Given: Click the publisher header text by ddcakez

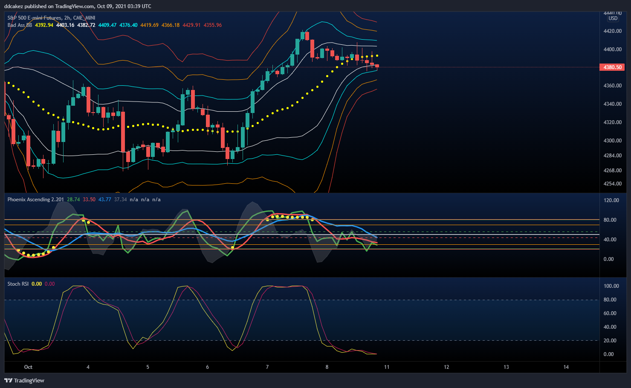Looking at the screenshot, I should click(78, 6).
